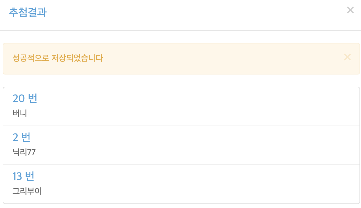Select the 성공적으로 저장되었습니다 message text

pyautogui.click(x=57, y=58)
